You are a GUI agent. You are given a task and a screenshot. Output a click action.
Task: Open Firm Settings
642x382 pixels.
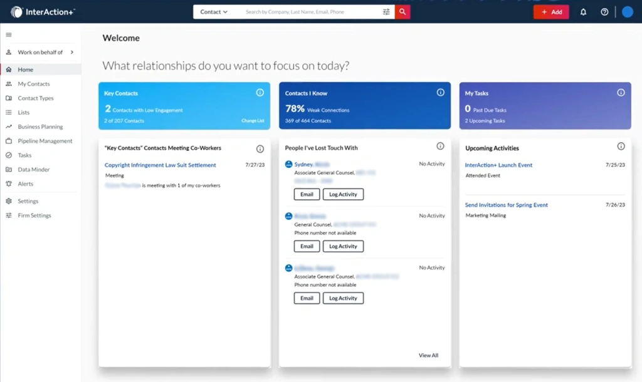[x=34, y=215]
